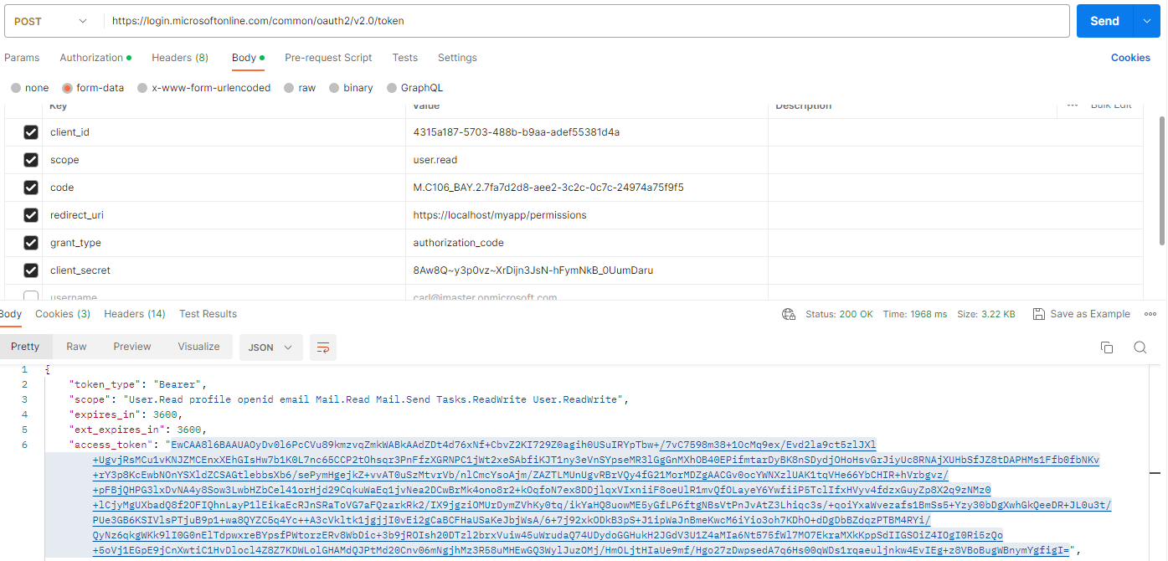Click the token_type Bearer line
1168x561 pixels.
coord(137,384)
